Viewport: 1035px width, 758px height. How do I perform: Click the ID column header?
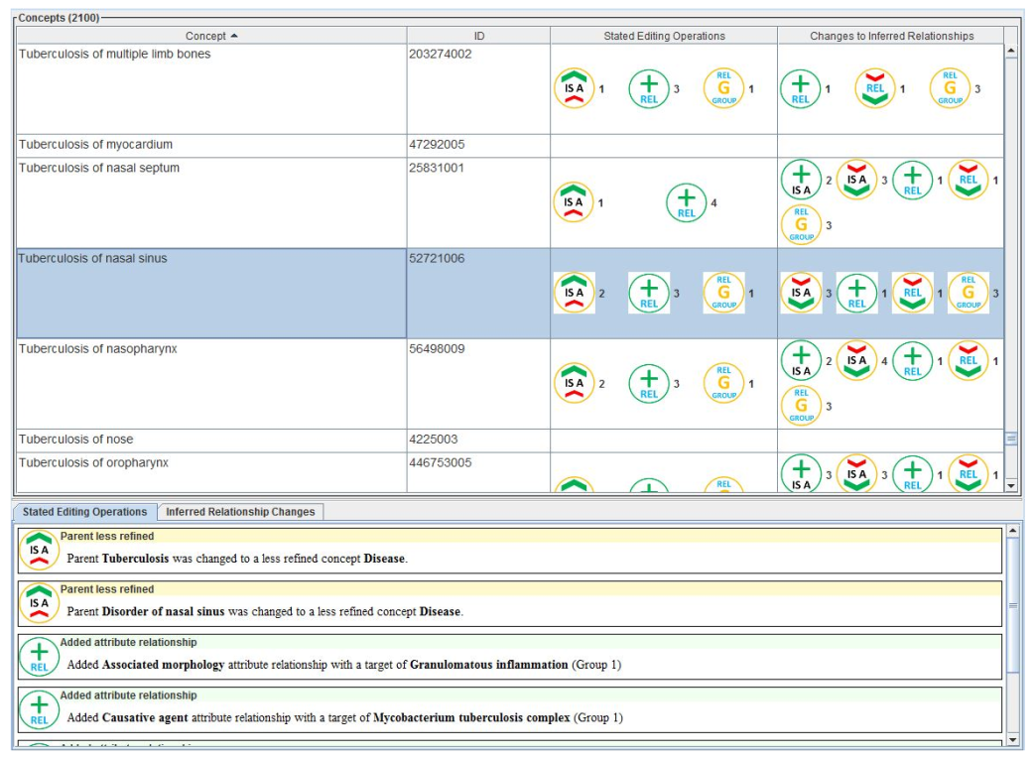[x=478, y=36]
